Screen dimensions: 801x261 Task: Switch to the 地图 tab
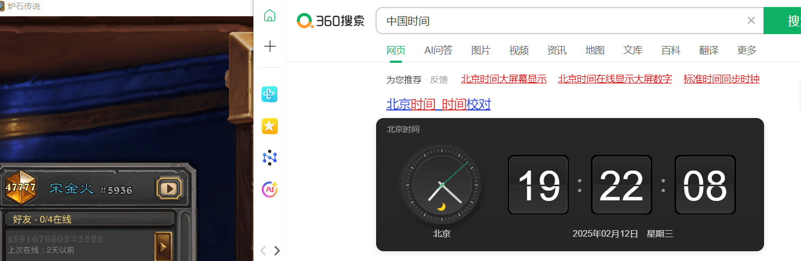tap(595, 50)
